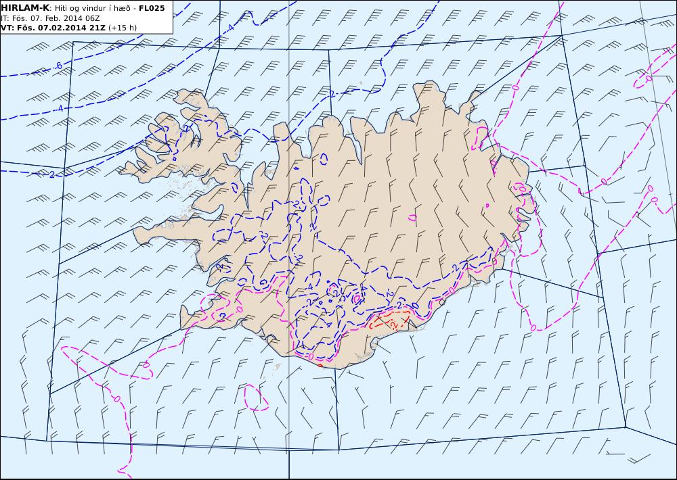This screenshot has height=480, width=677.
Task: Select the 'IT: Fös. 07. Feb. 2014 06Z' line
Action: tap(51, 18)
